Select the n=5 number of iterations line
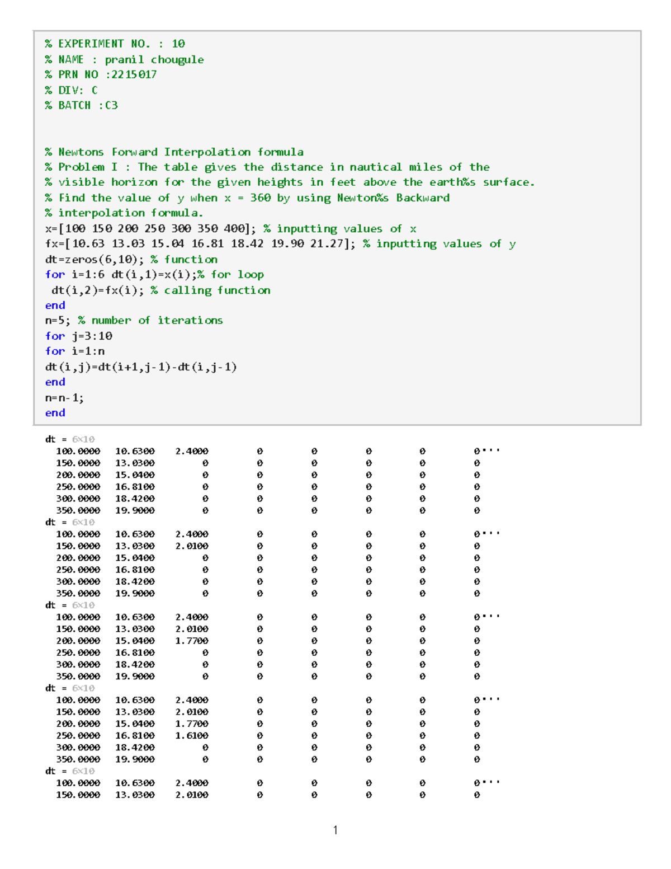This screenshot has width=671, height=869. tap(134, 320)
